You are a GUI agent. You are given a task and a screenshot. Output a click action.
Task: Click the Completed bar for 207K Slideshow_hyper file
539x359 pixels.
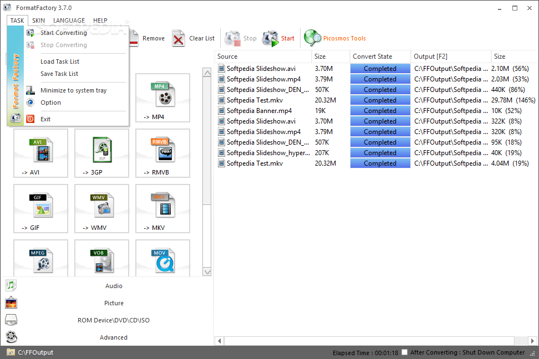380,153
